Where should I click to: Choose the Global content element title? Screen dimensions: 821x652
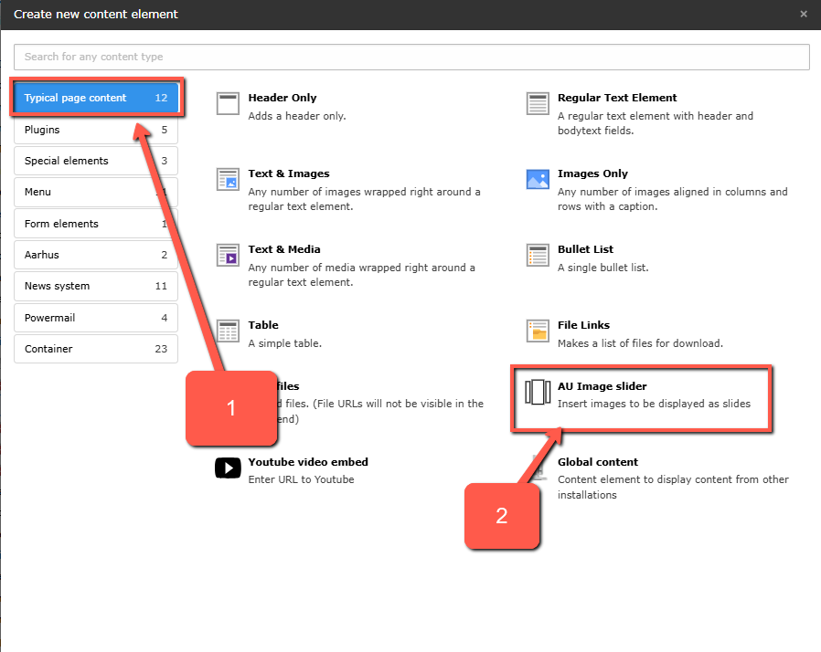(x=598, y=462)
